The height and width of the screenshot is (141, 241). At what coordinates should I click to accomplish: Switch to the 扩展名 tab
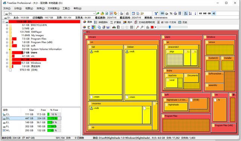pyautogui.click(x=116, y=22)
